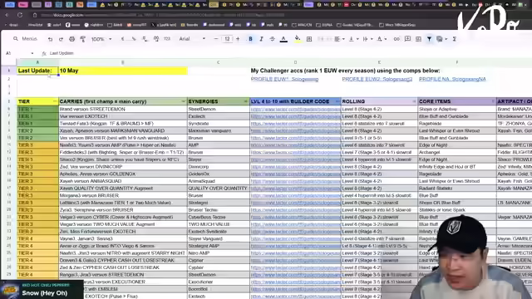Open the yellow Fill color picker
Image resolution: width=532 pixels, height=299 pixels.
298,39
